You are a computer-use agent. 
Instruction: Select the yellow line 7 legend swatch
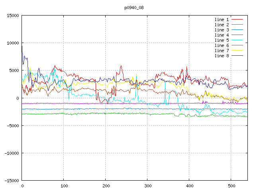237,51
